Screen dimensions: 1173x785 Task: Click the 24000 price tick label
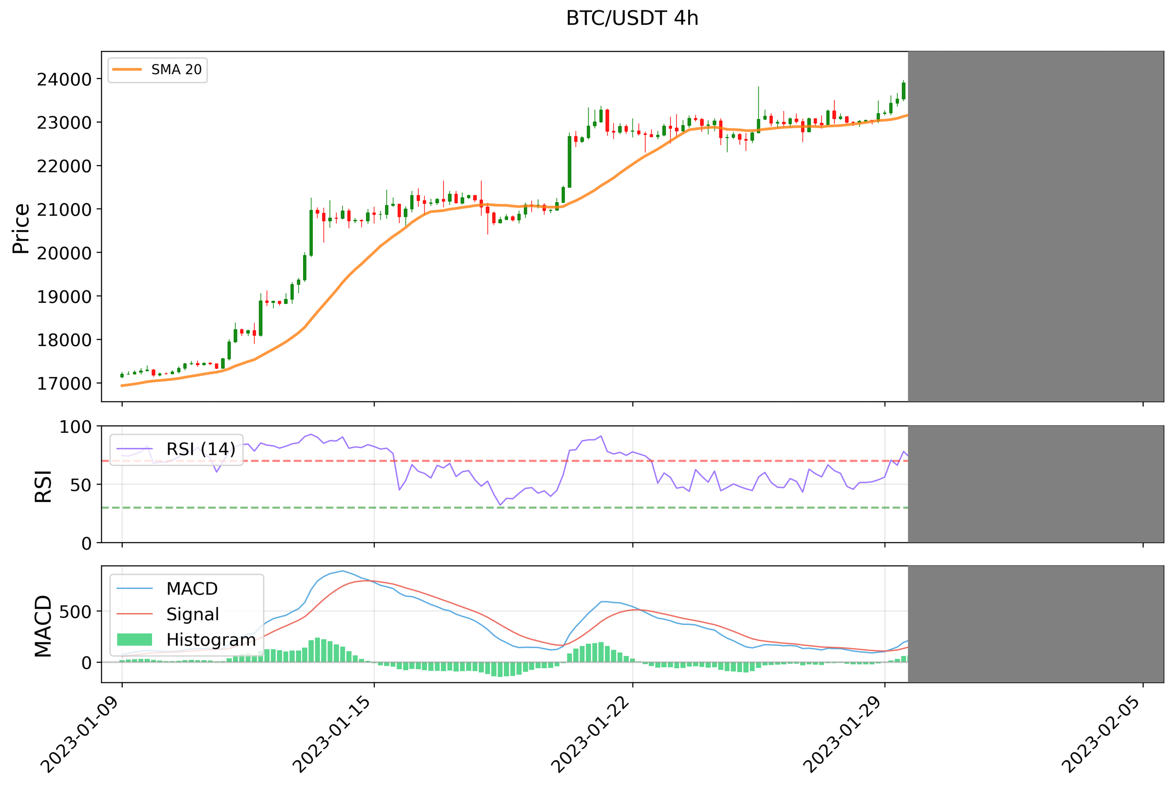pyautogui.click(x=65, y=79)
